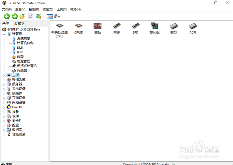
Task: Open the 中央处理器(CPU) icon in the main panel
Action: click(x=60, y=30)
